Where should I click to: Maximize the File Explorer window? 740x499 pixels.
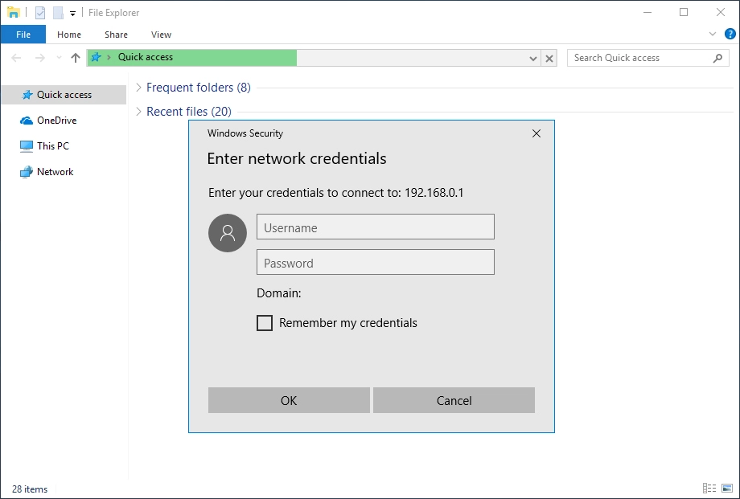tap(684, 13)
